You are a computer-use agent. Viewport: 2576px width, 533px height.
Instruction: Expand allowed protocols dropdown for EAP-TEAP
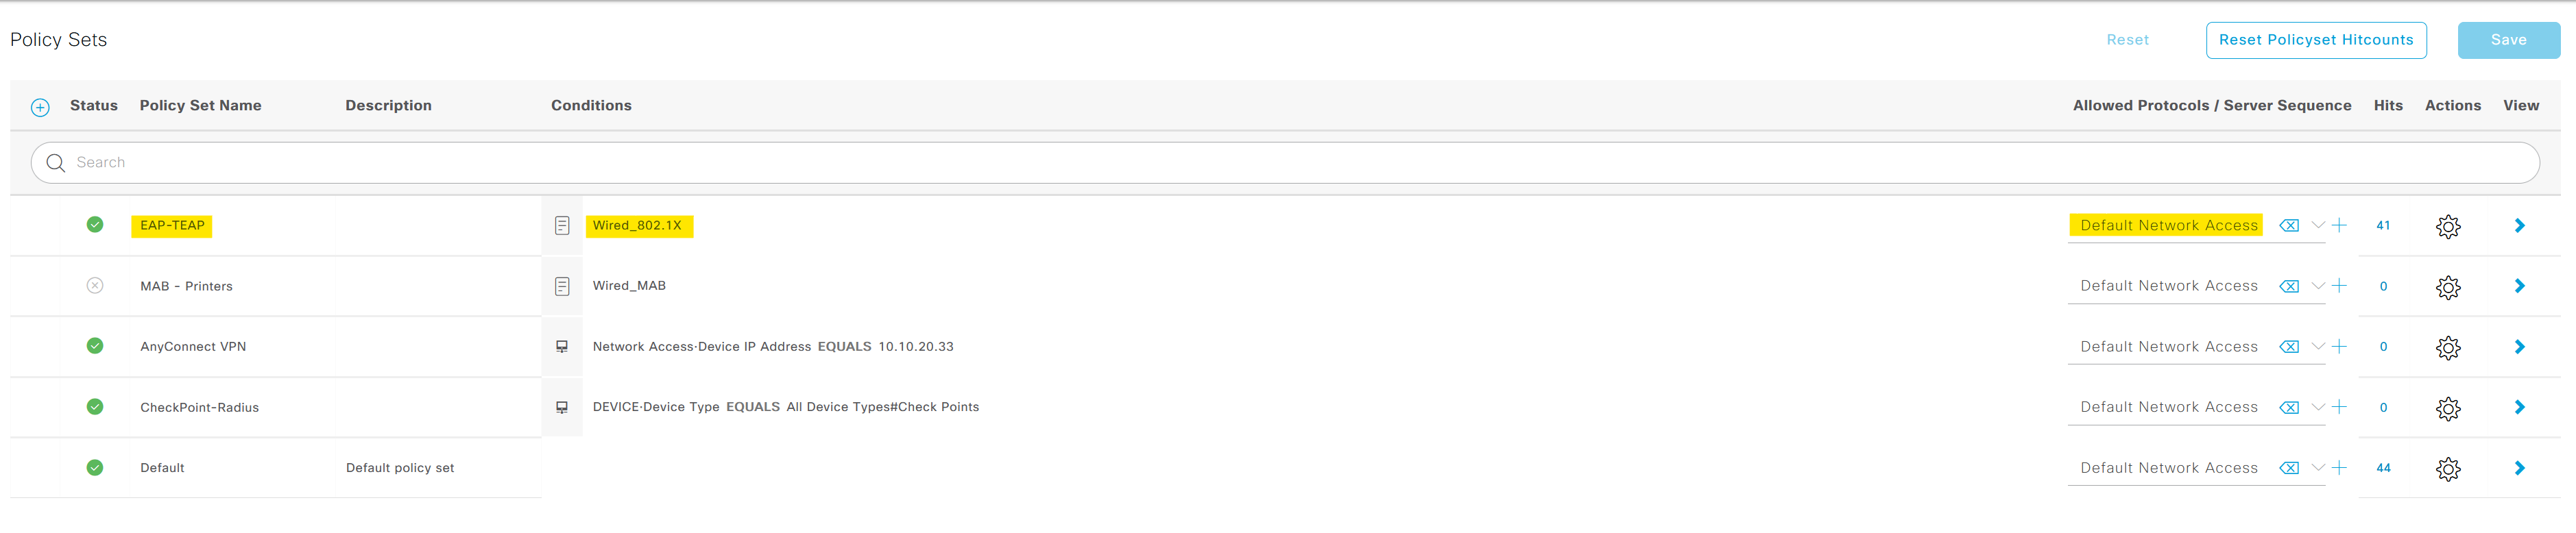(x=2317, y=225)
